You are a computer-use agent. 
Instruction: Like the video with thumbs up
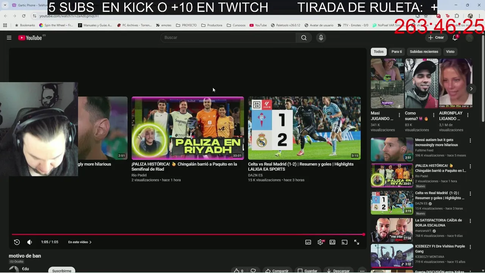(x=239, y=271)
